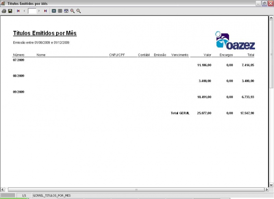Click the Valor column header

208,55
